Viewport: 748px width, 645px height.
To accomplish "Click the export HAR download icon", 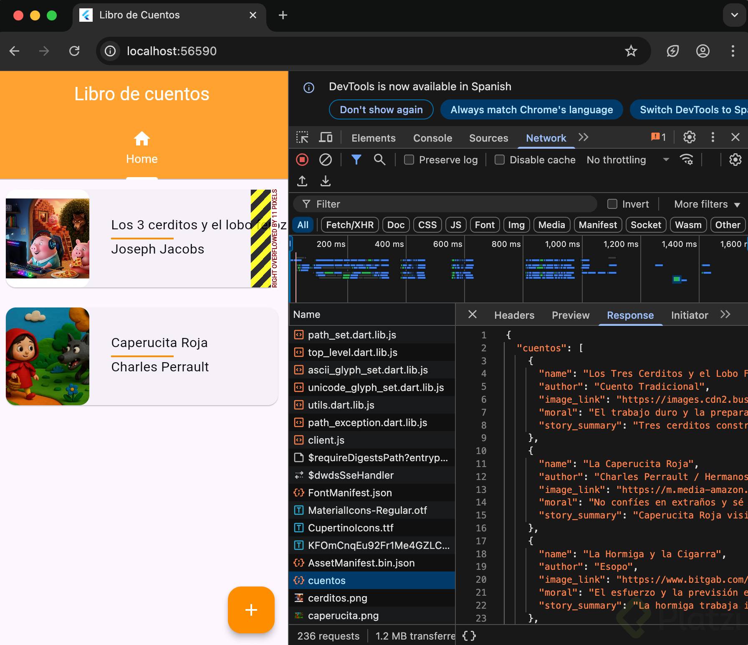I will click(326, 181).
